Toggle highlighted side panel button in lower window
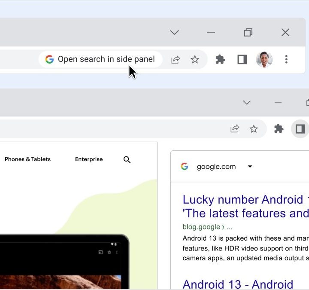 [x=300, y=129]
